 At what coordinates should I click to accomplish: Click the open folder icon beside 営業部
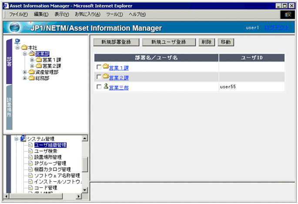(32, 54)
